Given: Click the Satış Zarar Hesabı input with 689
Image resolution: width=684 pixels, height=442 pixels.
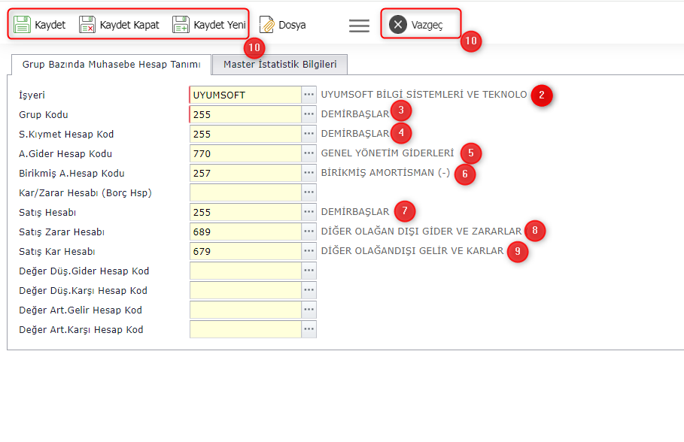Looking at the screenshot, I should click(x=245, y=232).
